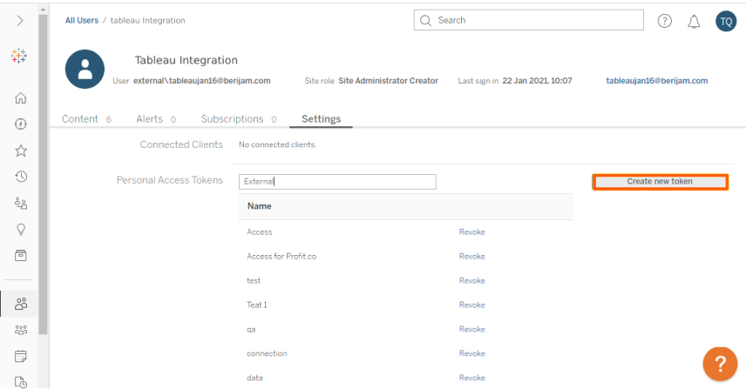Click the data token name

(254, 378)
